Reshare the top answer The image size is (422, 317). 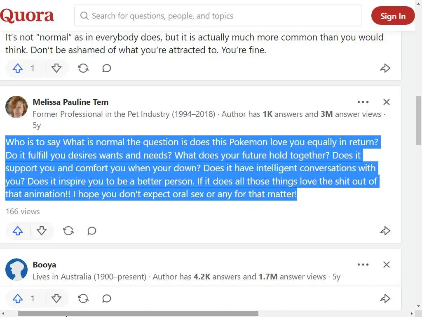tap(83, 68)
